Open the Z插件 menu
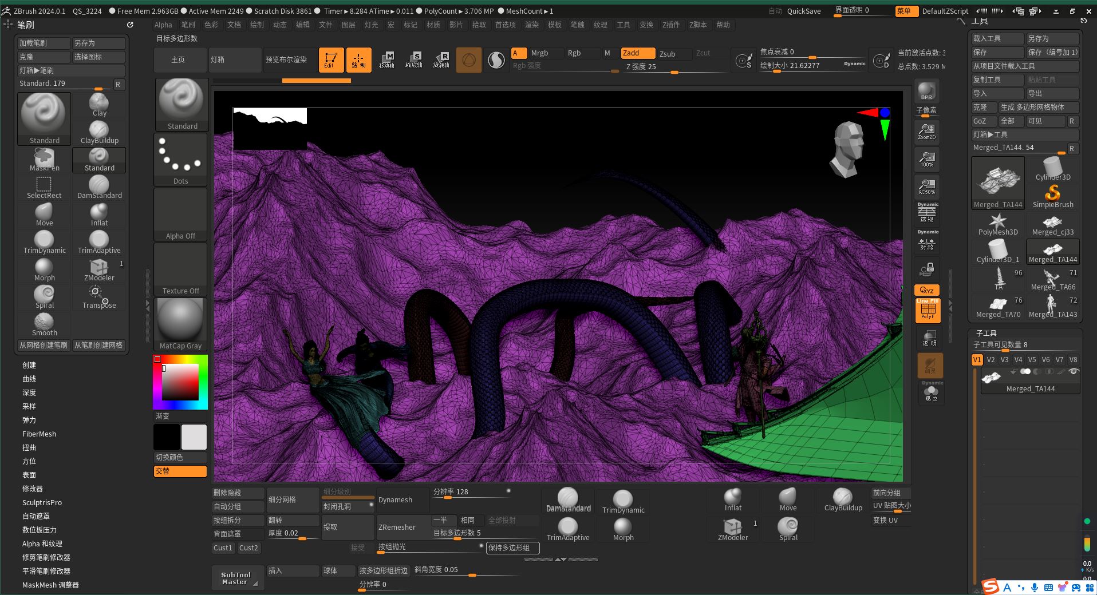Image resolution: width=1097 pixels, height=595 pixels. (670, 25)
